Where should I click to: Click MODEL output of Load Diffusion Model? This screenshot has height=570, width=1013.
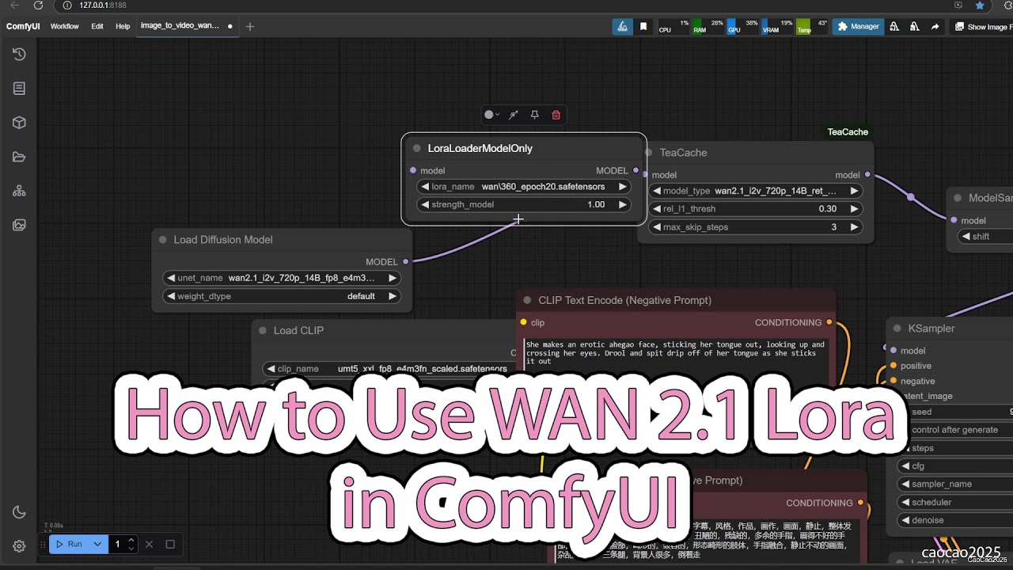coord(406,261)
